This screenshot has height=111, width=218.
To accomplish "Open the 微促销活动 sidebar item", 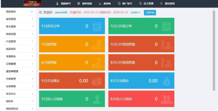I will (x=18, y=108).
